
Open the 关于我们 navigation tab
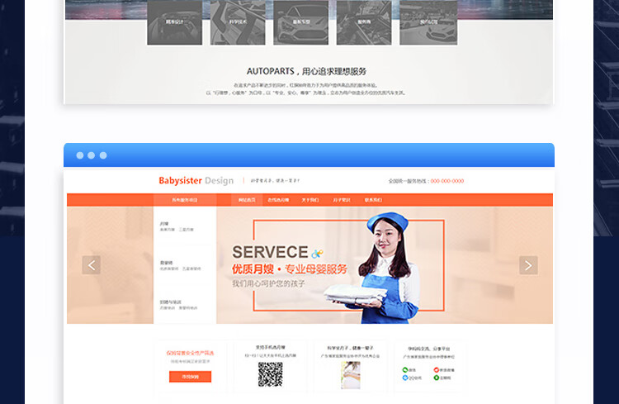click(x=310, y=200)
